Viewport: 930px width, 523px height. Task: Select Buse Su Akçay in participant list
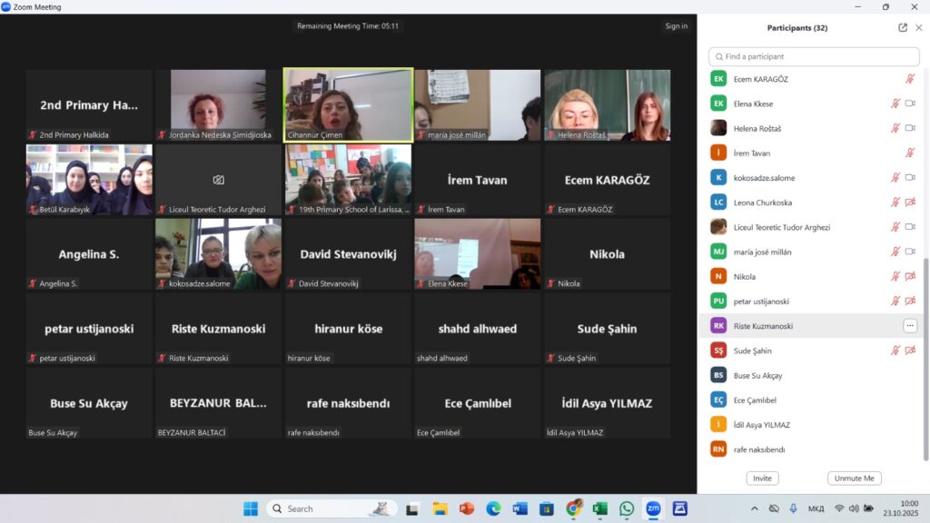tap(757, 375)
